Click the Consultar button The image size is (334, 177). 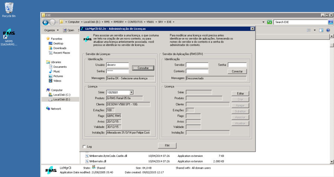143,68
